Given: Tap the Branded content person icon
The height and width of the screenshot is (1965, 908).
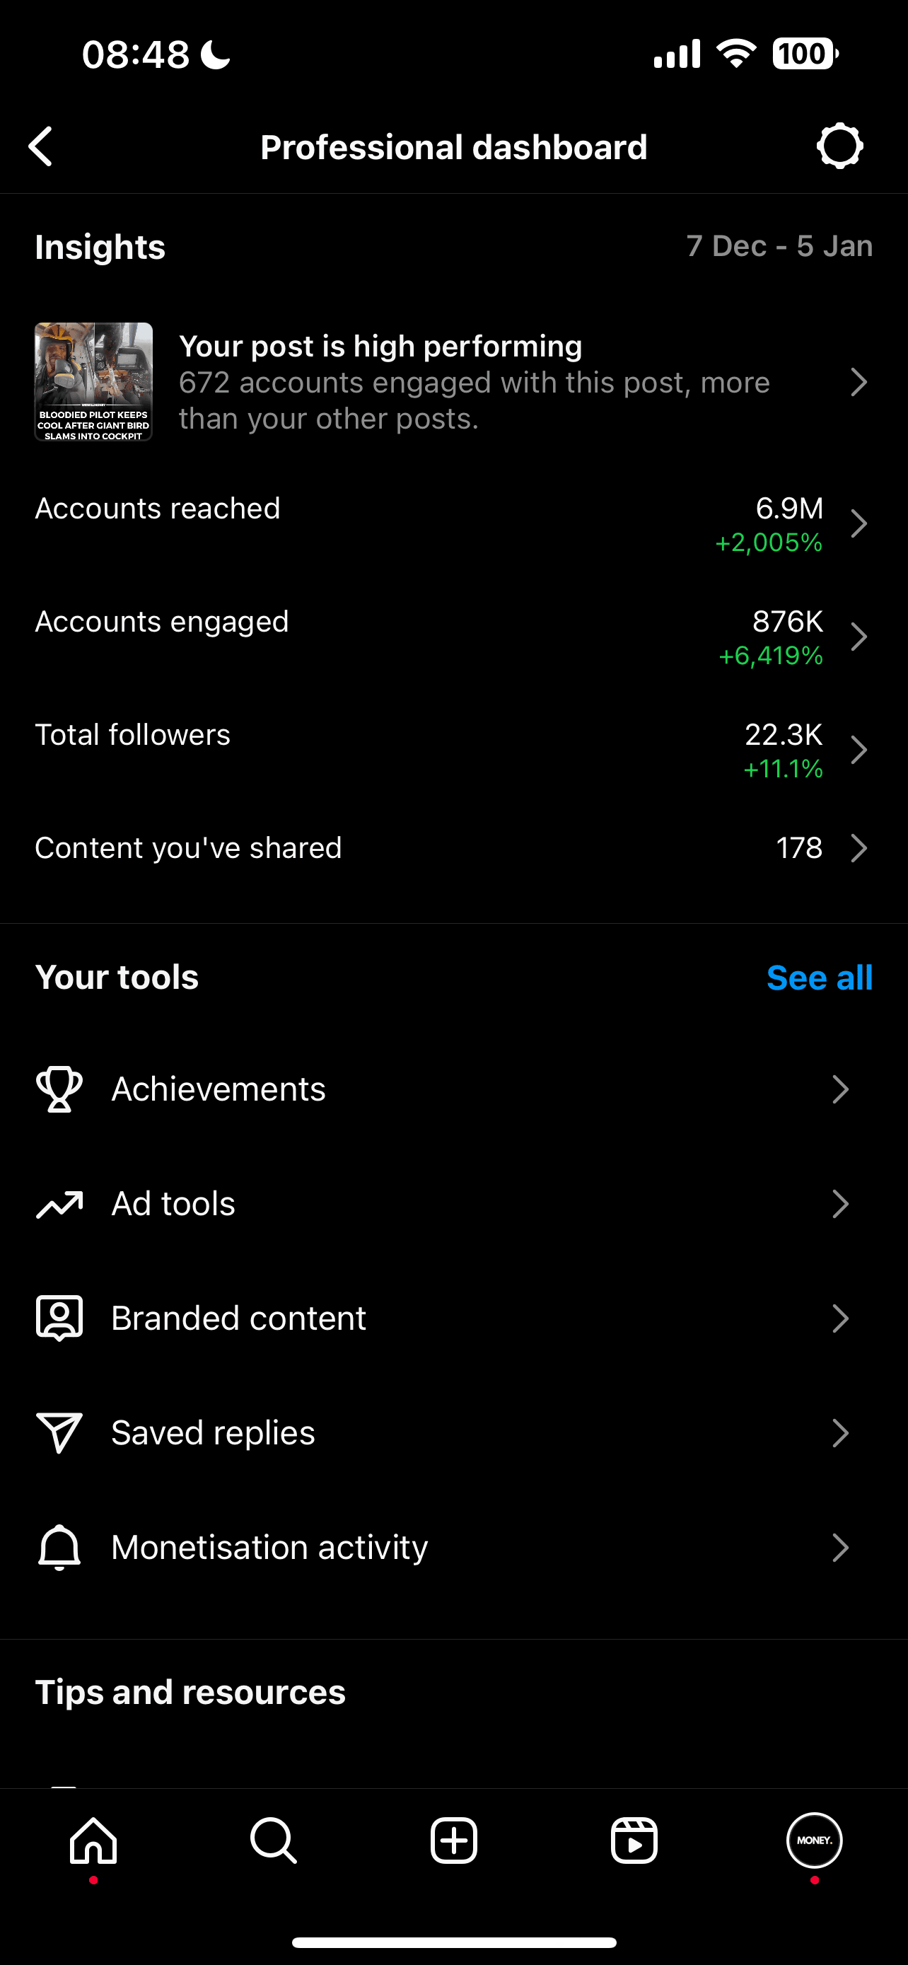Looking at the screenshot, I should pyautogui.click(x=59, y=1317).
